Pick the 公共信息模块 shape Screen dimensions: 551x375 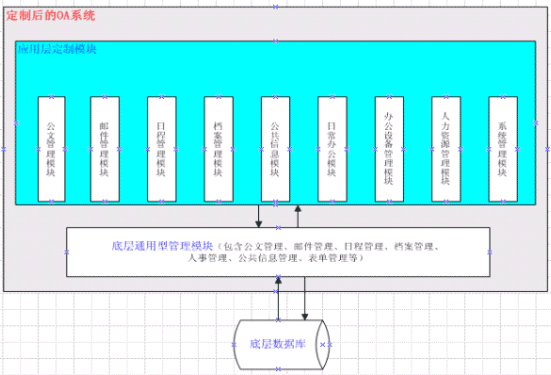[x=275, y=149]
